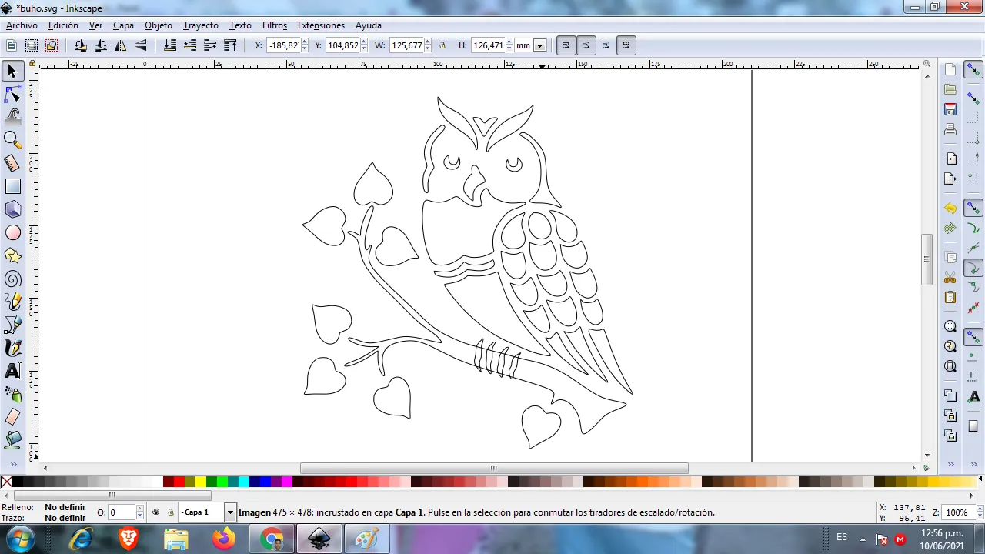
Task: Select the Pencil freehand tool
Action: [x=12, y=302]
